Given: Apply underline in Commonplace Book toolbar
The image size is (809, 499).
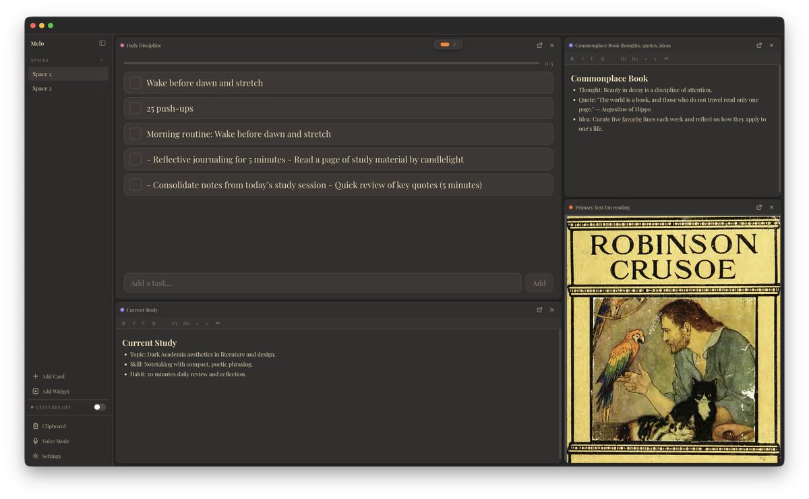Looking at the screenshot, I should pos(593,59).
